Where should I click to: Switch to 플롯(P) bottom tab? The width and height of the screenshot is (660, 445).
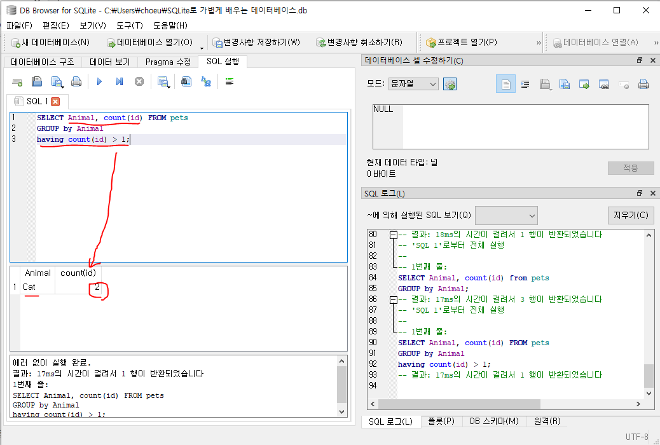(x=441, y=421)
